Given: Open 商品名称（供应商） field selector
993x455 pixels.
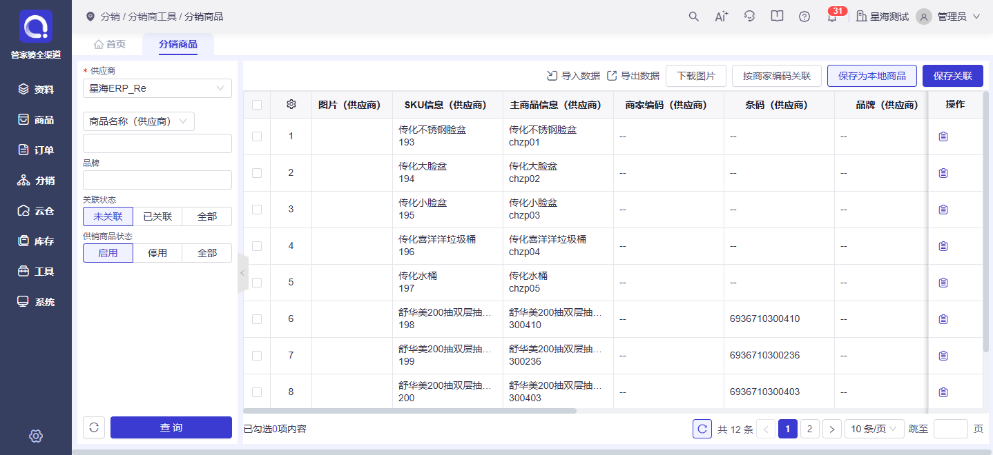Looking at the screenshot, I should coord(139,121).
